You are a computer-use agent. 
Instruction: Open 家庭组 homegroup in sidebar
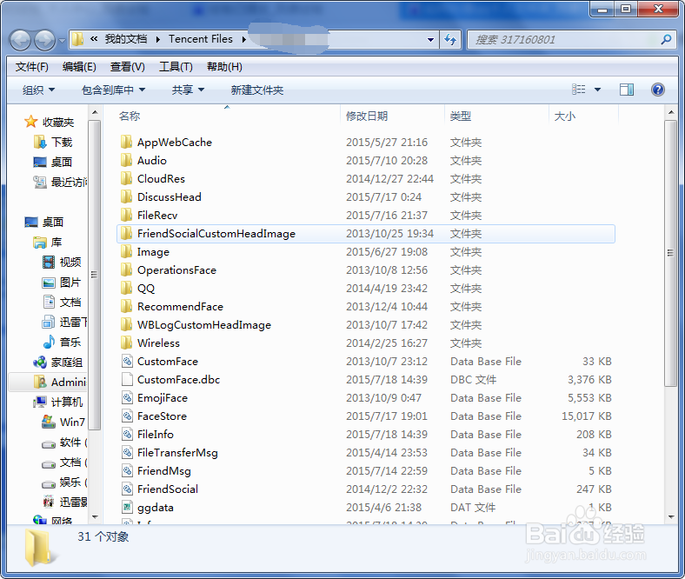click(x=57, y=363)
